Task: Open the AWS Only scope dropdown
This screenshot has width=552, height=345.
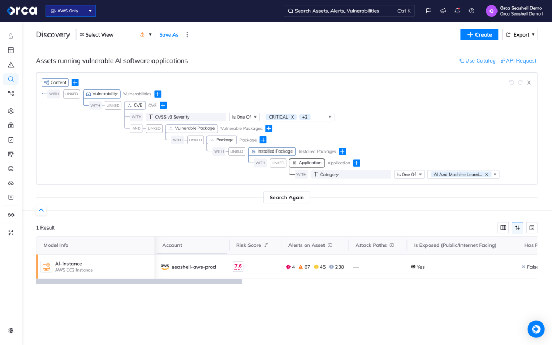Action: pyautogui.click(x=71, y=10)
